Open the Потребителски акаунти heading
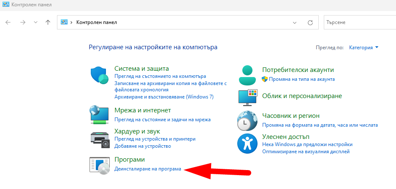 point(298,70)
